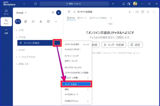Open the チャット header dropdown
The width and height of the screenshot is (160, 106).
pyautogui.click(x=21, y=13)
